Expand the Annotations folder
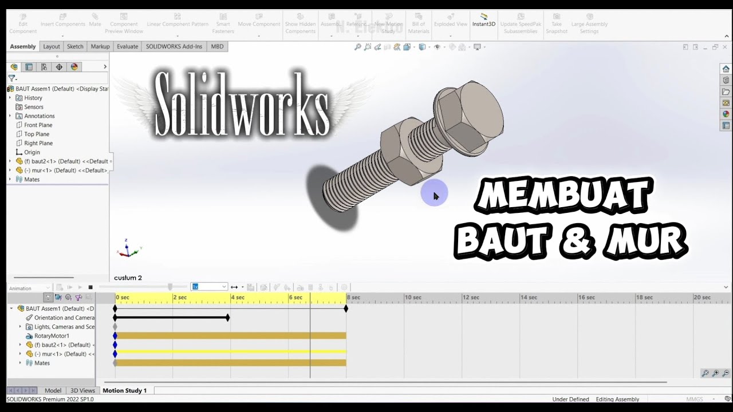This screenshot has height=412, width=733. (x=10, y=116)
